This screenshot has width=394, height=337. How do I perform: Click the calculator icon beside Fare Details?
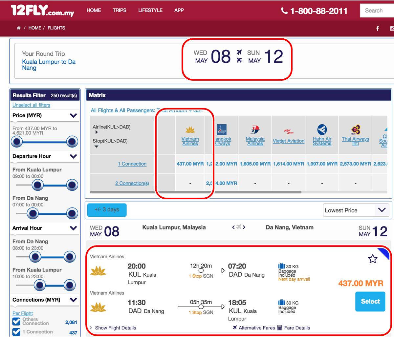[279, 327]
